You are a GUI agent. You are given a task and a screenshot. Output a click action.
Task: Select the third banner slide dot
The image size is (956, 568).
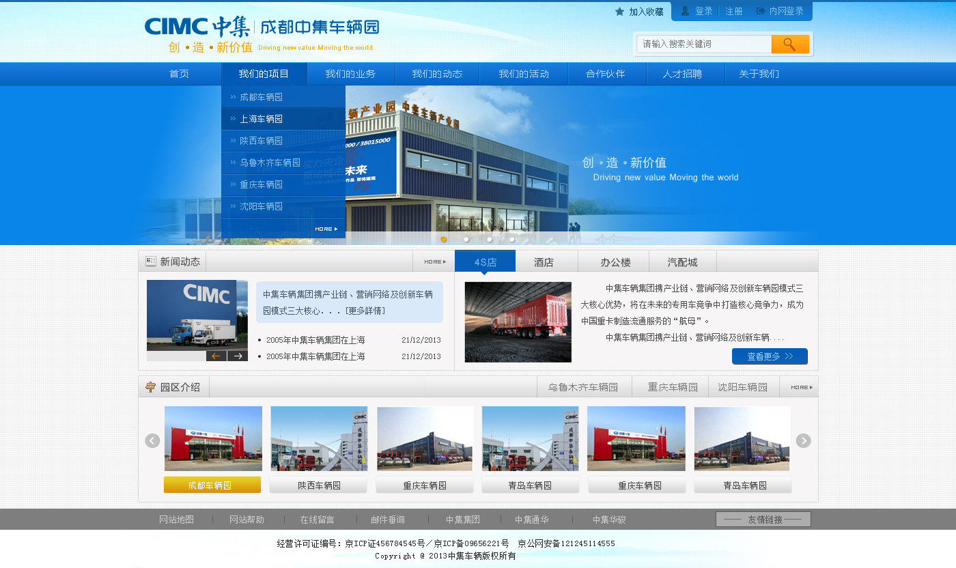click(x=489, y=240)
